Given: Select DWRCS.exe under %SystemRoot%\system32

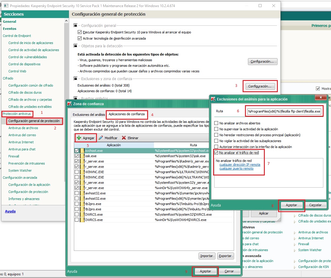Looking at the screenshot, I should click(154, 214).
